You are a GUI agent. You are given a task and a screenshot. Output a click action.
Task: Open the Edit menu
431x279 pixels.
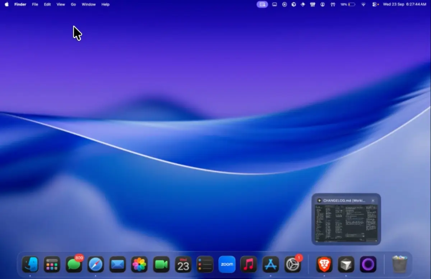point(47,4)
